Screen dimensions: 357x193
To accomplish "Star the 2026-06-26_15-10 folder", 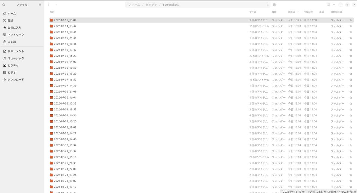I will click(351, 157).
